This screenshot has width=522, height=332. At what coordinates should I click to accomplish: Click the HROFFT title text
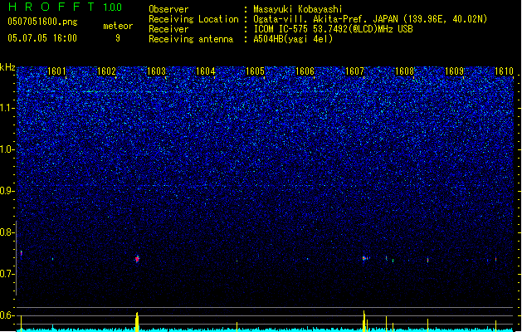[x=51, y=7]
